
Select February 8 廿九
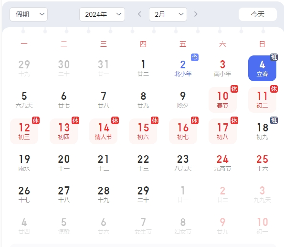143,100
